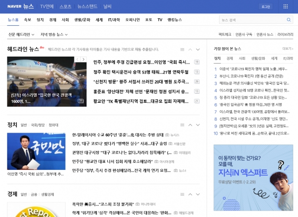
Task: Open list view icon in 헤드라인 뉴스 section
Action: [182, 49]
